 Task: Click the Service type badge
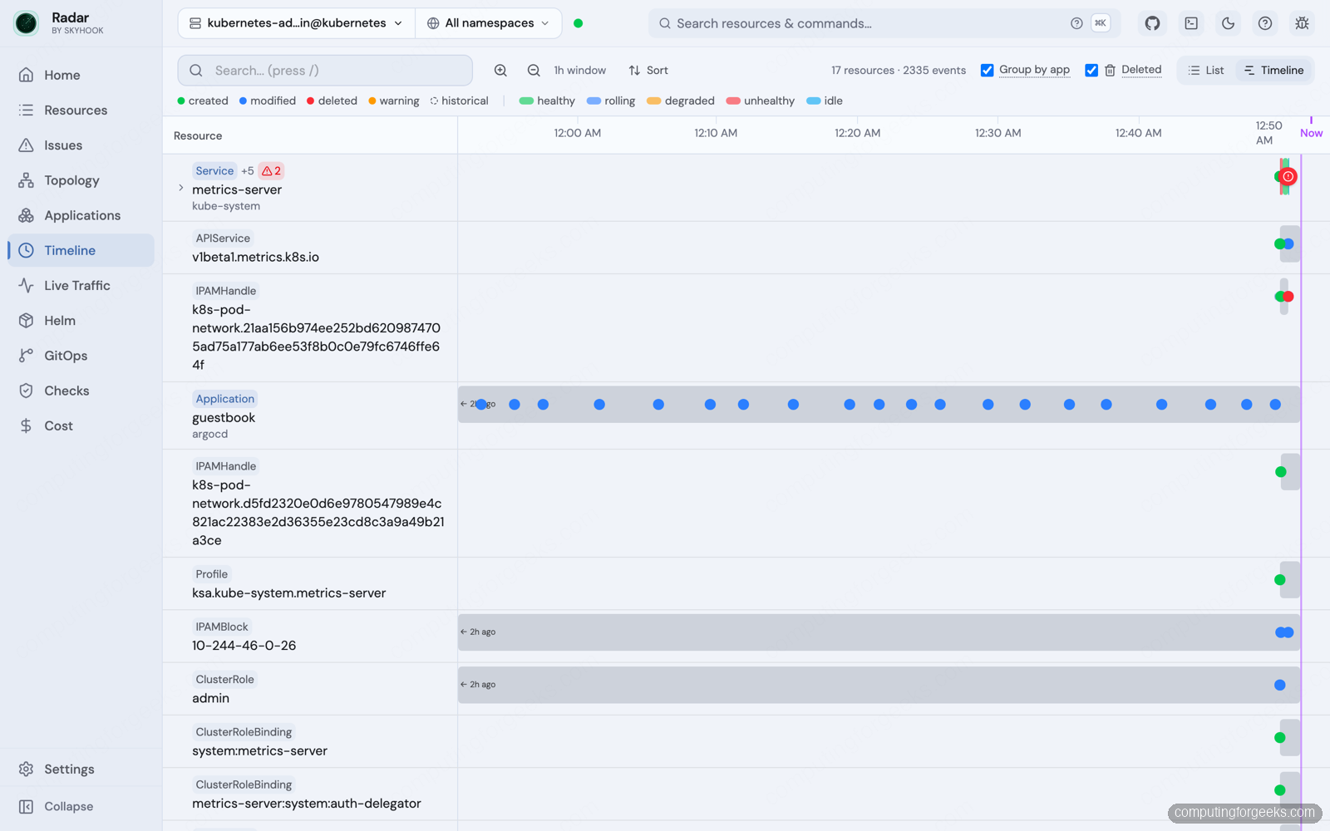click(x=214, y=171)
